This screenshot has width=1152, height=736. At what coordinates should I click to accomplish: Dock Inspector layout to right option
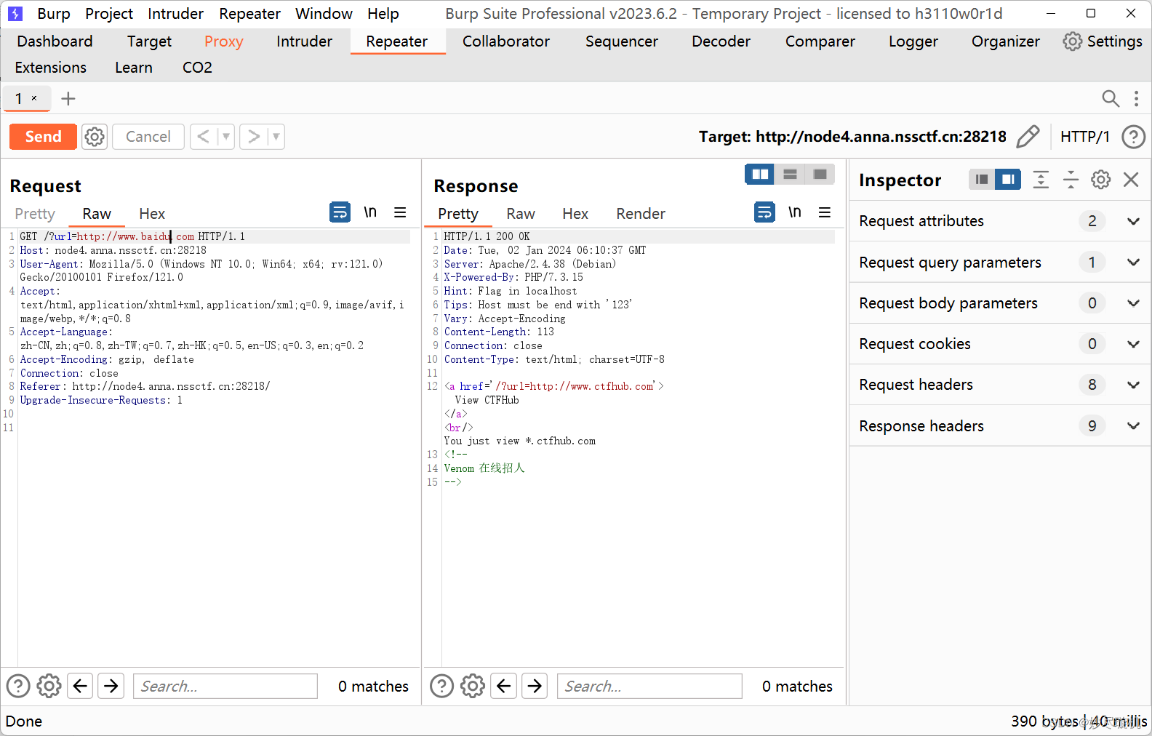click(1008, 180)
